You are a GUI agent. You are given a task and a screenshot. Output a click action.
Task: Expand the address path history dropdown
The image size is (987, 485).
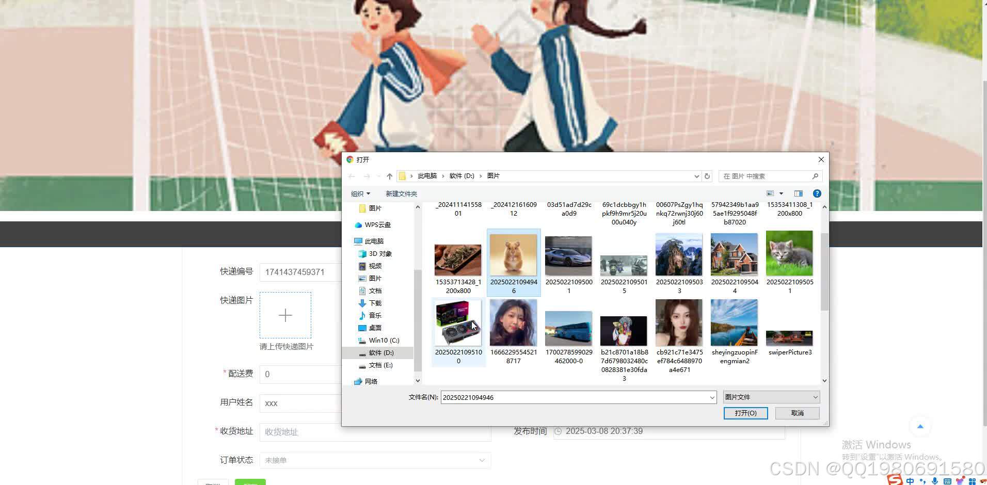696,176
